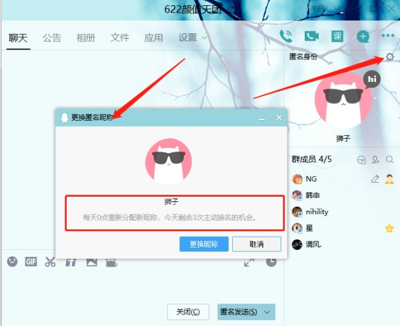Select member NG in the list

(x=343, y=179)
